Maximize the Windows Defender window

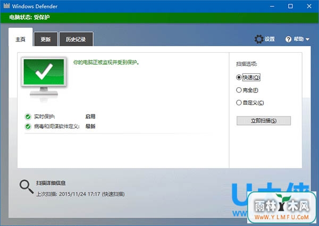[290, 6]
